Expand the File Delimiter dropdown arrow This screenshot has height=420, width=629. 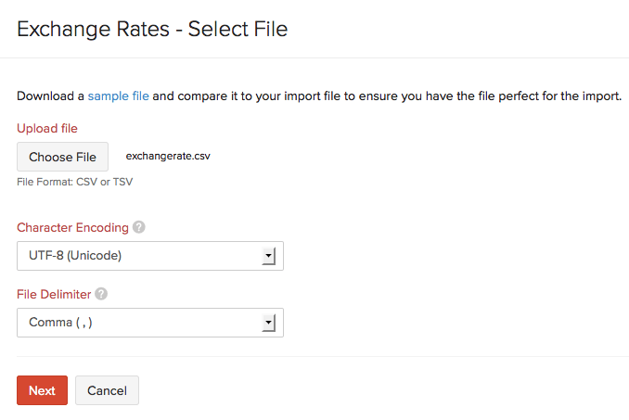(269, 323)
